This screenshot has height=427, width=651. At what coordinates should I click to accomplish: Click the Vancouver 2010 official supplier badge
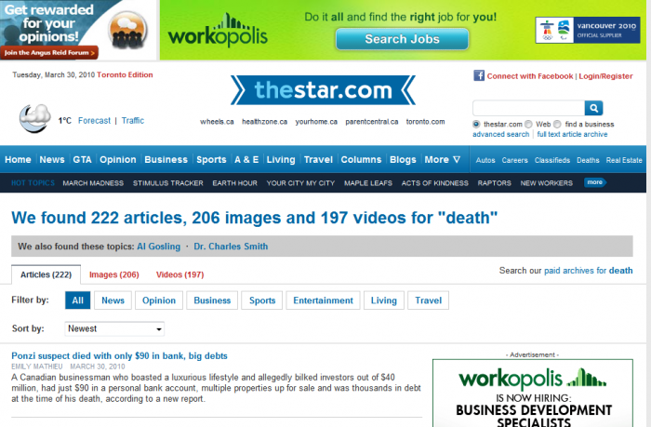pos(588,30)
